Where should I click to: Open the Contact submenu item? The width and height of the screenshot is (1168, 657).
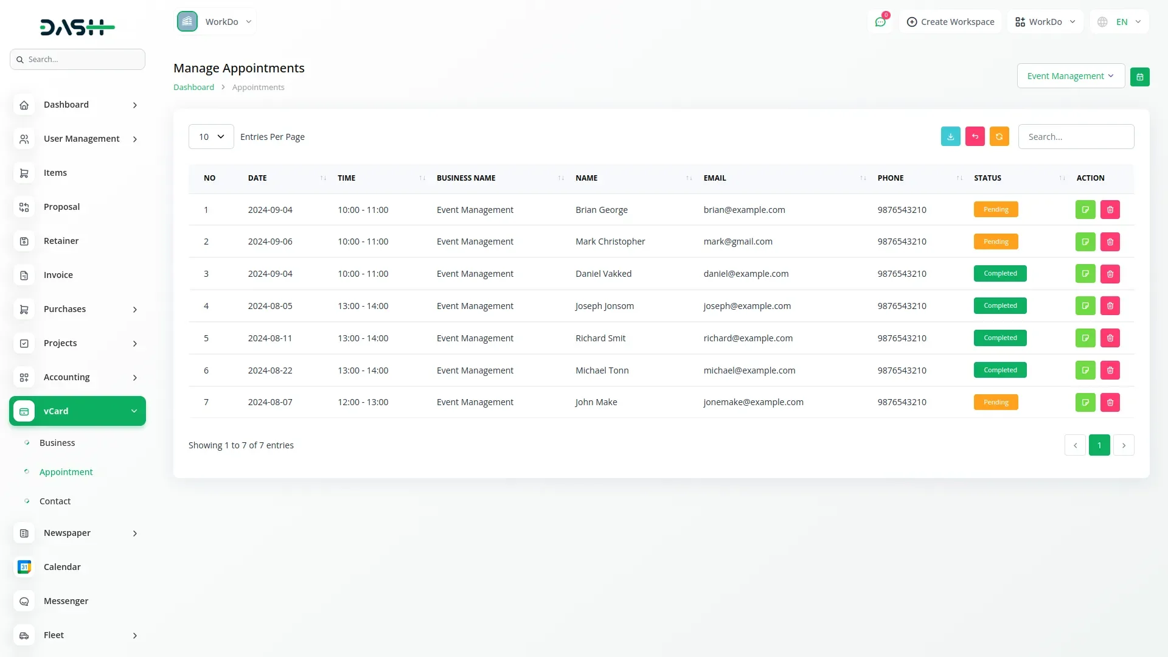click(x=55, y=501)
